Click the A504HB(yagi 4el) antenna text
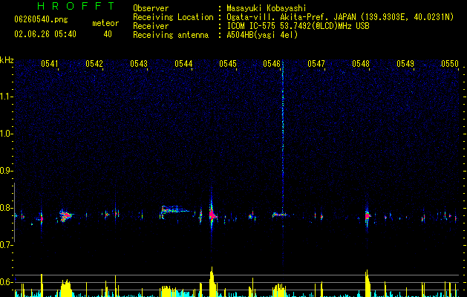Image resolution: width=467 pixels, height=297 pixels. (x=262, y=35)
